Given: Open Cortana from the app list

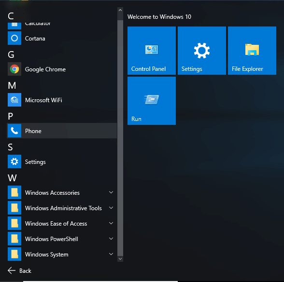Looking at the screenshot, I should tap(62, 39).
